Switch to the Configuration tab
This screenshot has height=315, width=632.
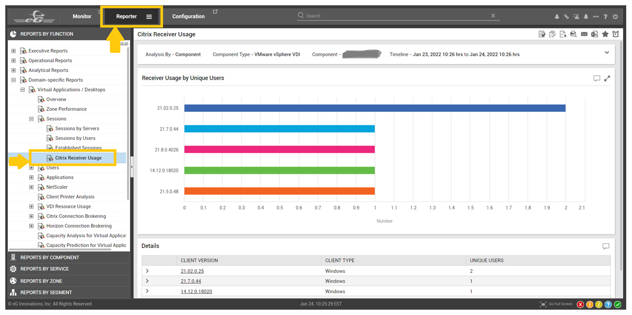click(189, 16)
